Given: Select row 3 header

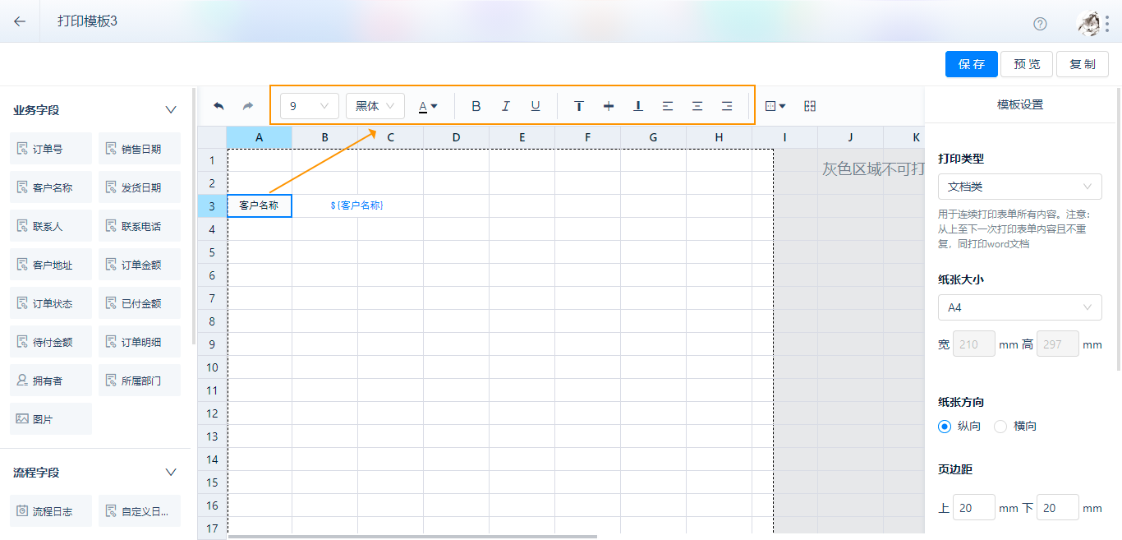Looking at the screenshot, I should [x=212, y=205].
